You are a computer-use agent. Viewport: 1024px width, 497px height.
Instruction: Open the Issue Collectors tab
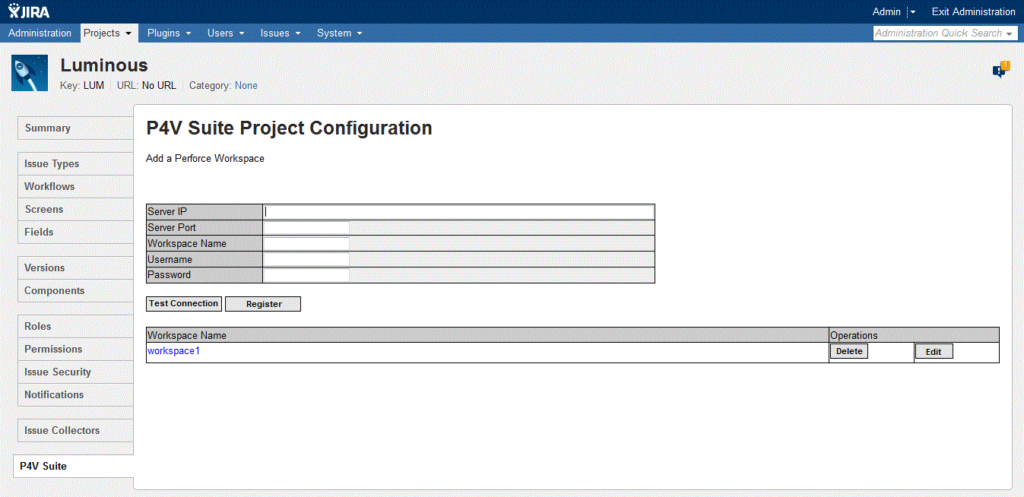pyautogui.click(x=75, y=430)
